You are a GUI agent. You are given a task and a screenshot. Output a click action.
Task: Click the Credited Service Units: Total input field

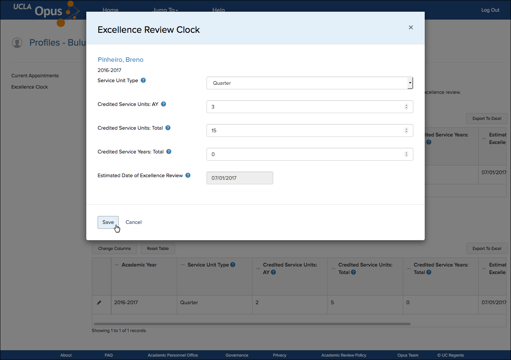click(x=310, y=130)
